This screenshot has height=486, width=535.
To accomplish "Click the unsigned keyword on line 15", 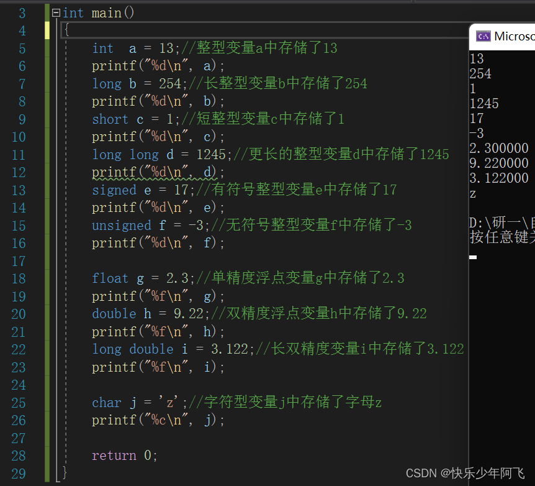I will pyautogui.click(x=121, y=225).
